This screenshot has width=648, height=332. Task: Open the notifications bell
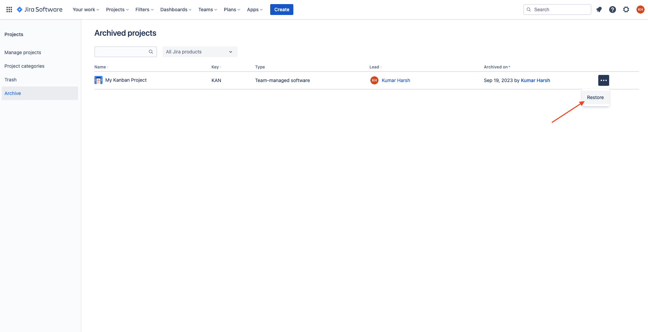pyautogui.click(x=599, y=9)
